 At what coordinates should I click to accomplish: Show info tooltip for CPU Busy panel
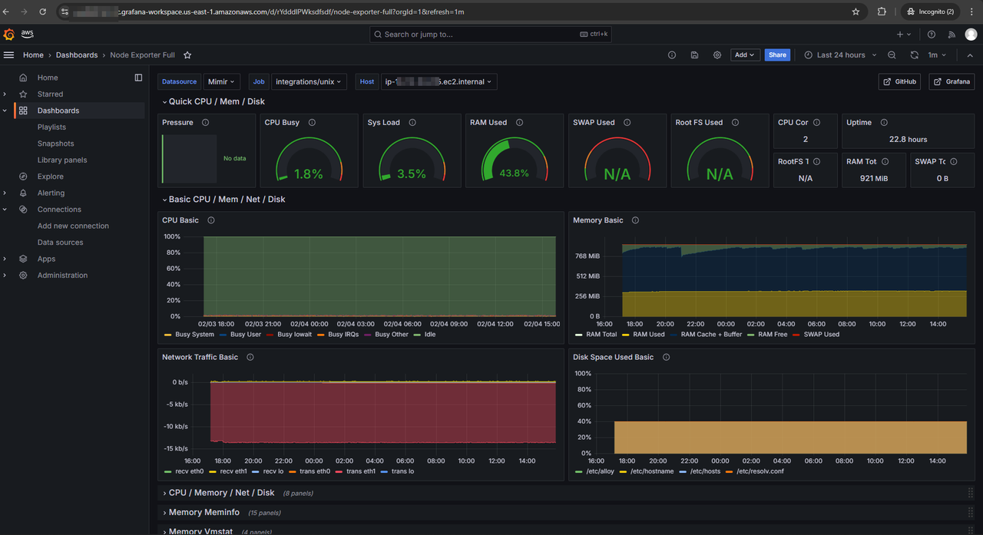pos(312,123)
